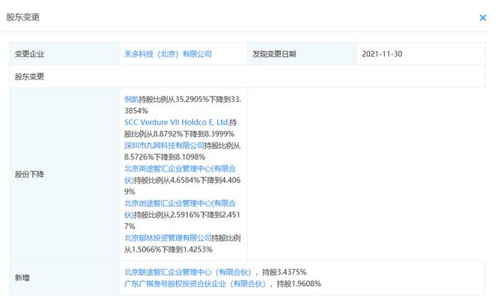The image size is (501, 301).
Task: Select the 股东变更 section row label
Action: [29, 76]
